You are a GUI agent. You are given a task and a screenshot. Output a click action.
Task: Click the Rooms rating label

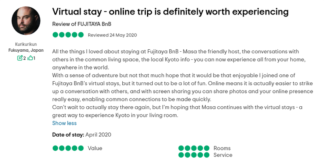(x=222, y=148)
